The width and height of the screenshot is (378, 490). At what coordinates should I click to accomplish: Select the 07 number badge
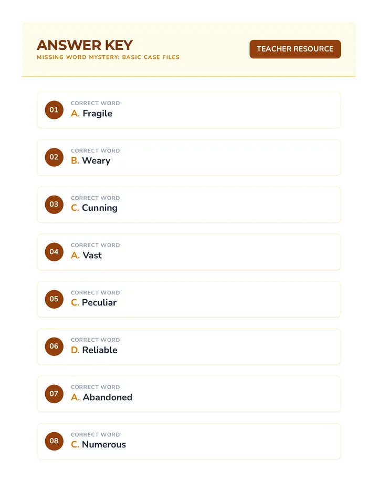tap(54, 394)
